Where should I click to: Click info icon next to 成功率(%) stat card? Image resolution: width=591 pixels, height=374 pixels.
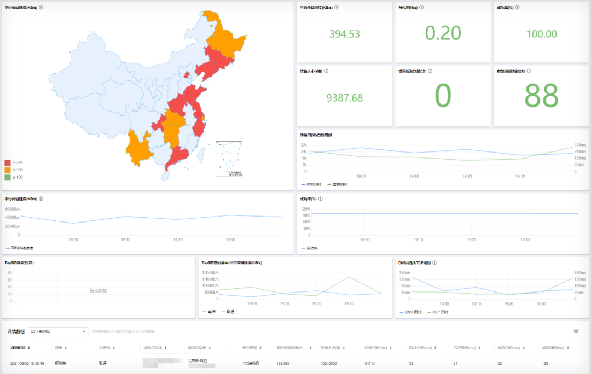(x=518, y=8)
